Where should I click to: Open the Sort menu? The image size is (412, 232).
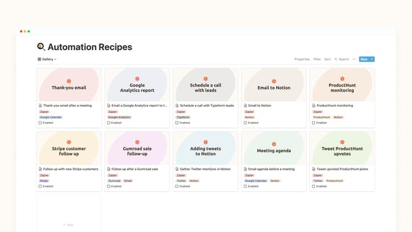coord(327,59)
